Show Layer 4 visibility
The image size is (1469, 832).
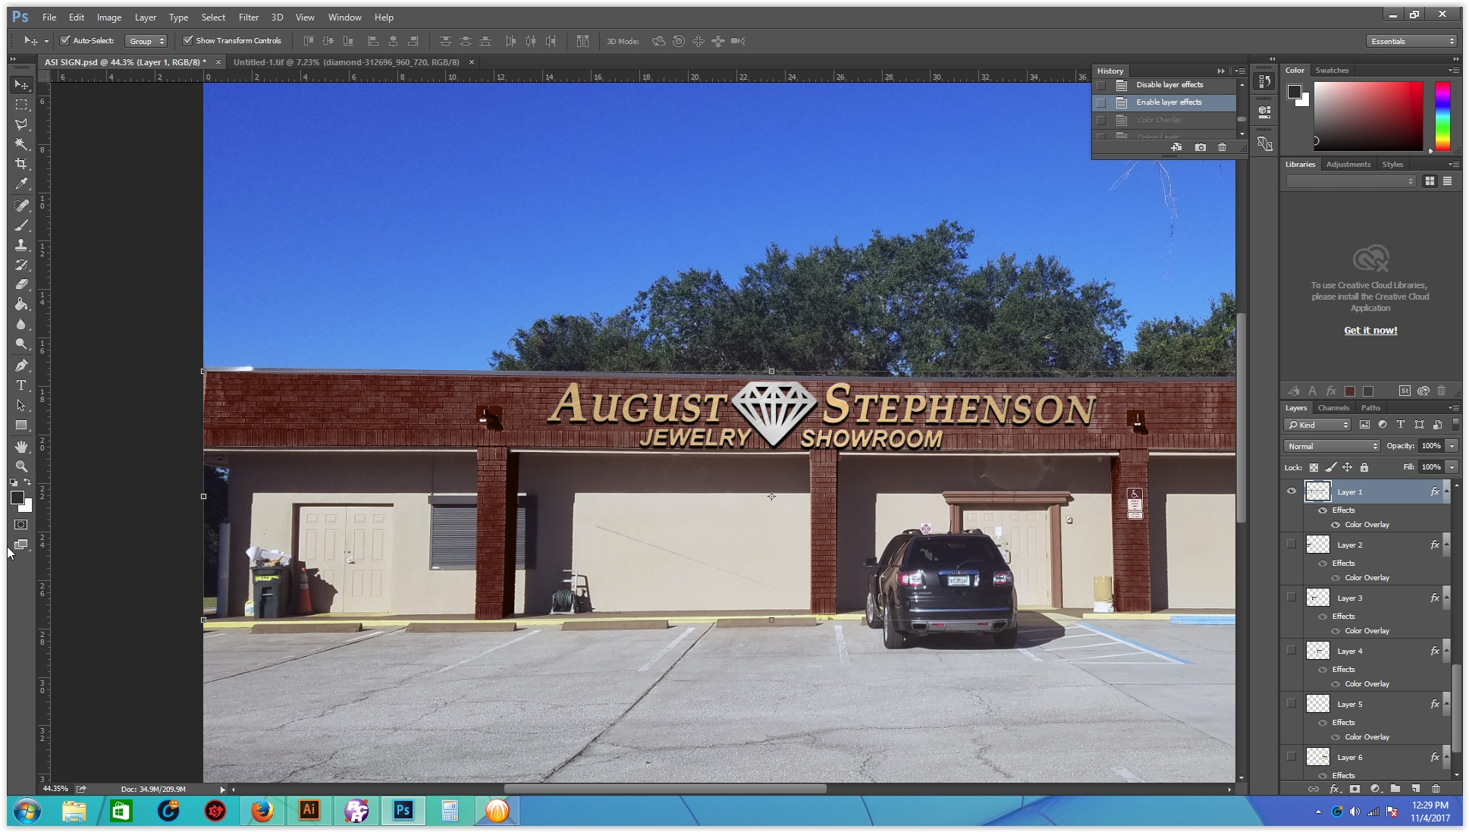click(1292, 651)
